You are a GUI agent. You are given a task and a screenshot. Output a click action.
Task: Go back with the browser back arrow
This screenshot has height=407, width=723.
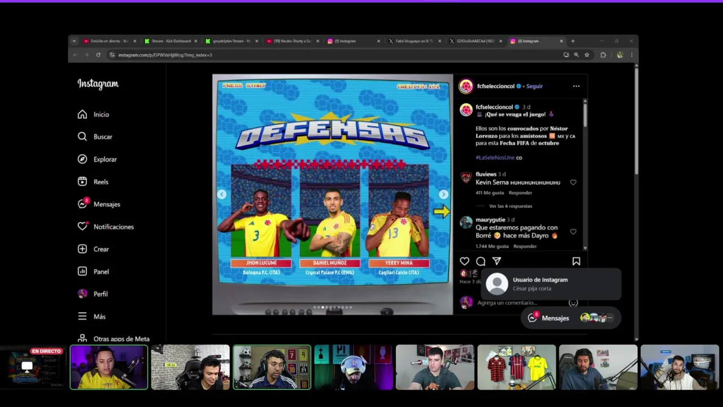75,55
